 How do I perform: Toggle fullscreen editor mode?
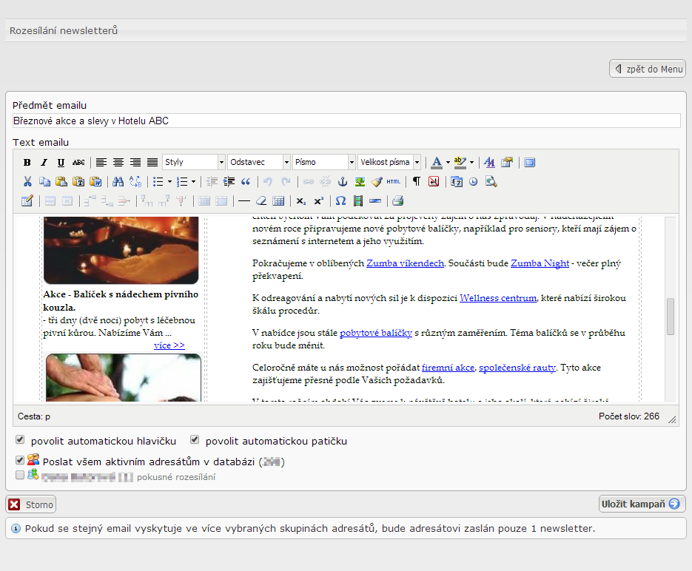pyautogui.click(x=530, y=162)
